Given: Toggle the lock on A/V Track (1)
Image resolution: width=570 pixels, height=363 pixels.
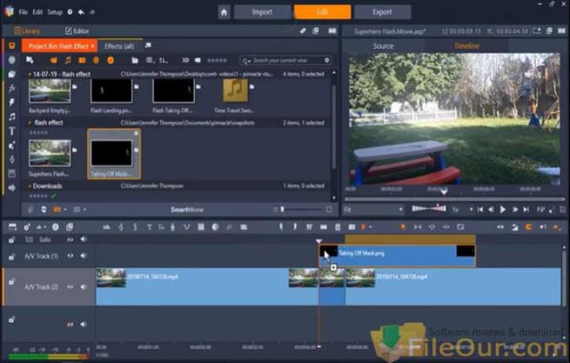Looking at the screenshot, I should pyautogui.click(x=12, y=257).
